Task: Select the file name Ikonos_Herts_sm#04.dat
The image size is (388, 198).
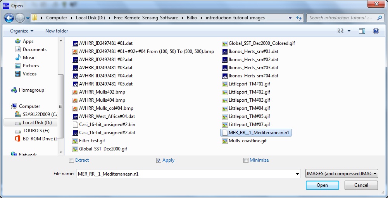Action: (x=253, y=76)
